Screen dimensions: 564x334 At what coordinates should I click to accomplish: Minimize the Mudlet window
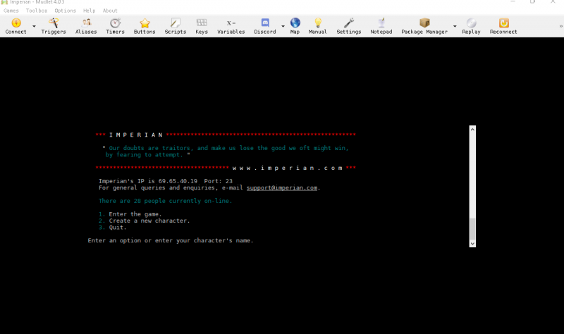point(513,2)
